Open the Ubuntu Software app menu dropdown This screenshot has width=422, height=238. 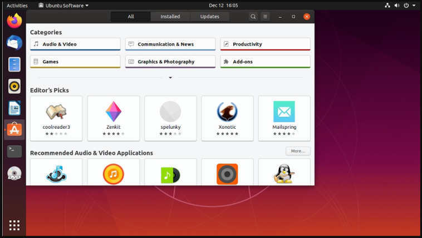coord(63,5)
